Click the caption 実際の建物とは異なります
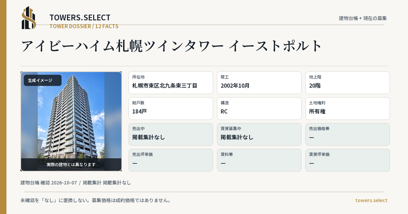 coord(71,164)
